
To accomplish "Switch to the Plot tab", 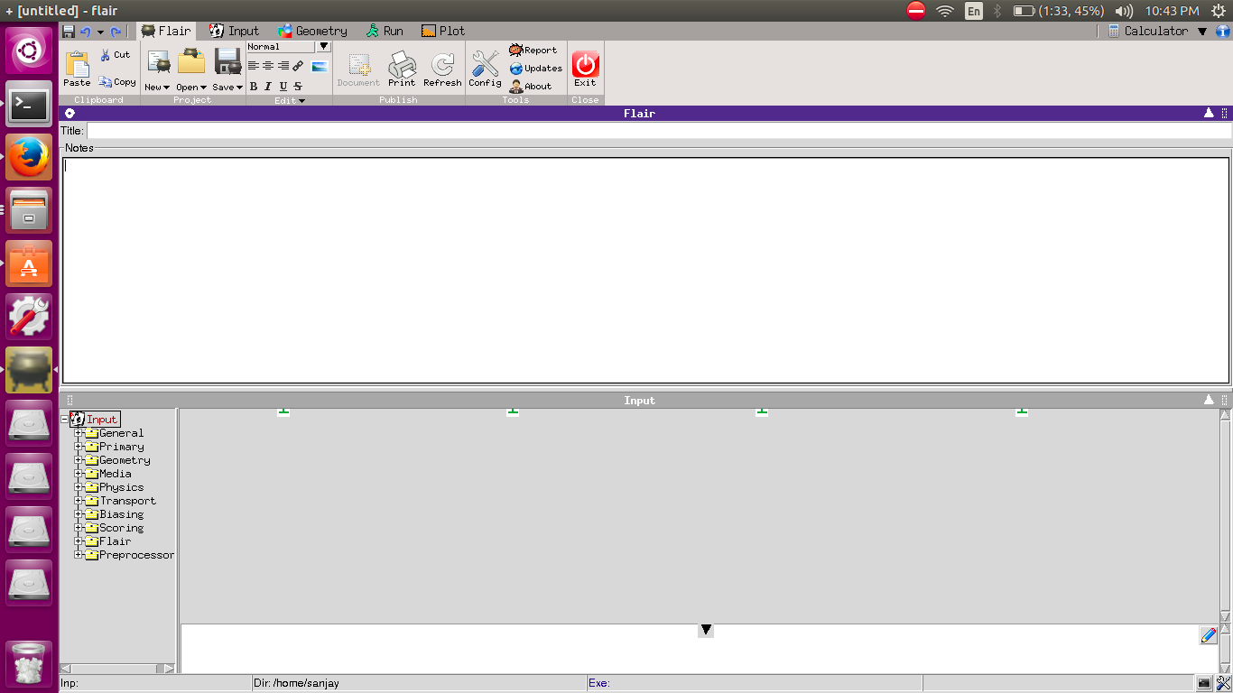I will pyautogui.click(x=443, y=31).
